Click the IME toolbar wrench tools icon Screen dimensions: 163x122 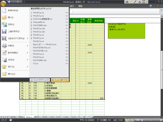pyautogui.click(x=135, y=2)
